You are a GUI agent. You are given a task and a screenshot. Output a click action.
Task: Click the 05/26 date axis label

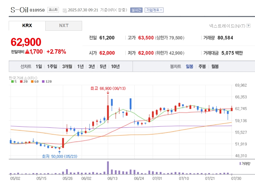pos(67,178)
